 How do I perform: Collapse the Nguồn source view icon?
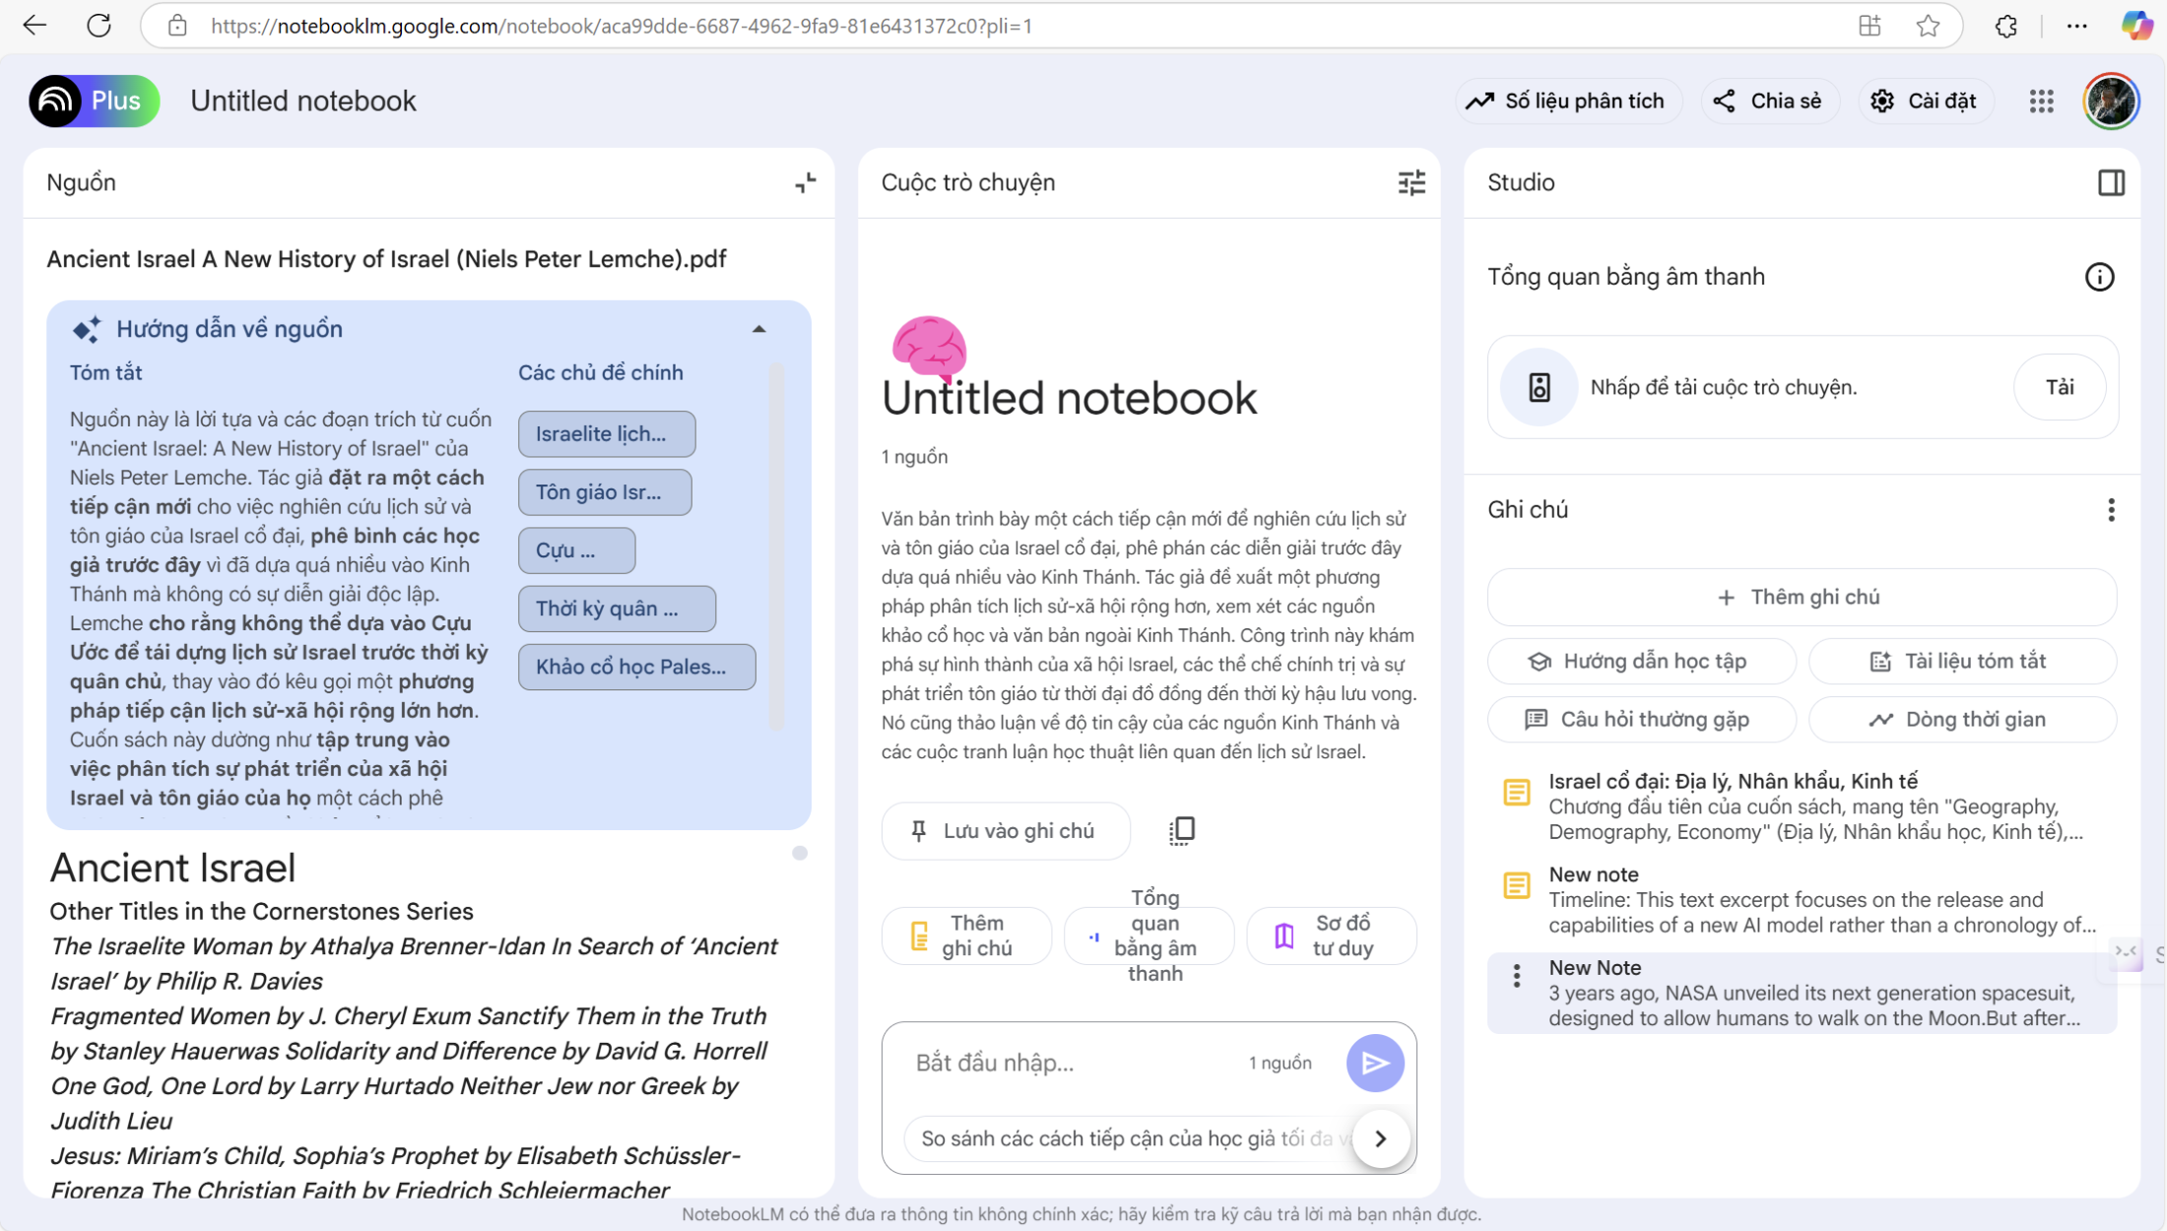click(x=805, y=182)
